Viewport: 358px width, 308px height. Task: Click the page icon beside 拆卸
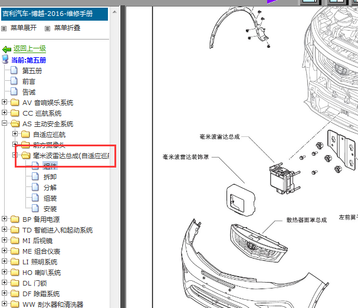click(35, 176)
